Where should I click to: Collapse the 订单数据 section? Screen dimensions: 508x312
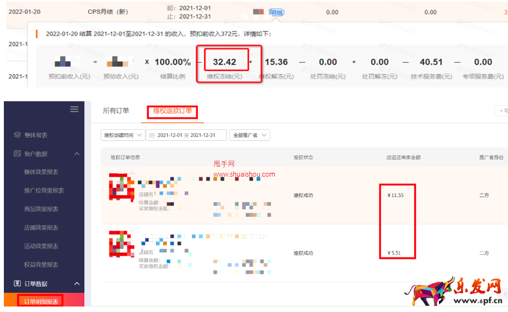pos(77,283)
